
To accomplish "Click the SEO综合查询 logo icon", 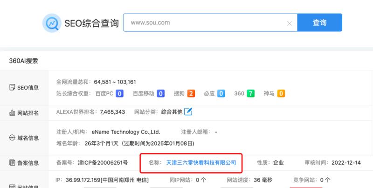I will pyautogui.click(x=51, y=22).
